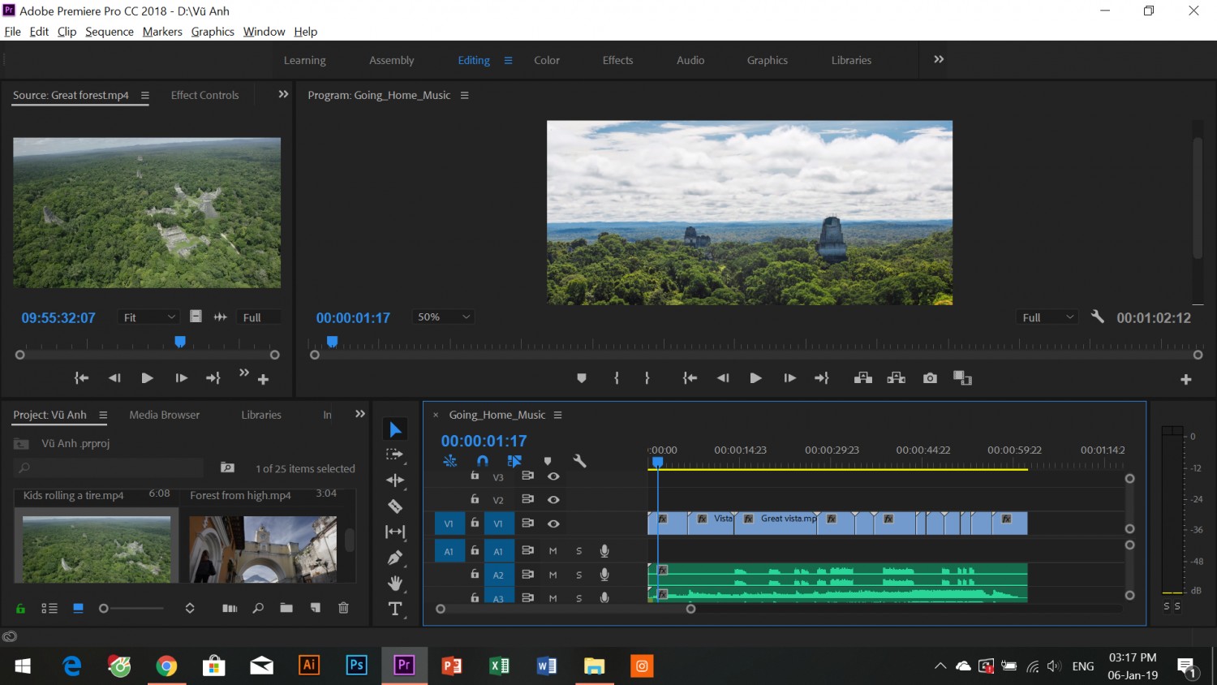Screen dimensions: 1217x685
Task: Mute track A1
Action: click(x=553, y=551)
